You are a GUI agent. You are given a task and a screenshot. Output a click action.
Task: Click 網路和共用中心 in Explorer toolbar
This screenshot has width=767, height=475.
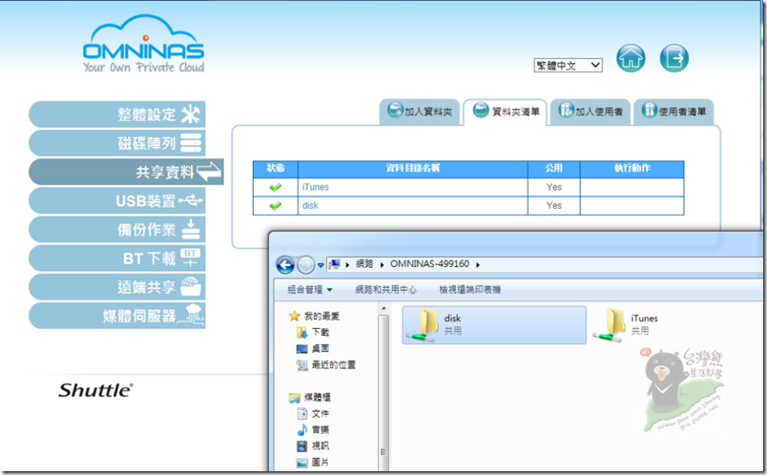[x=385, y=290]
